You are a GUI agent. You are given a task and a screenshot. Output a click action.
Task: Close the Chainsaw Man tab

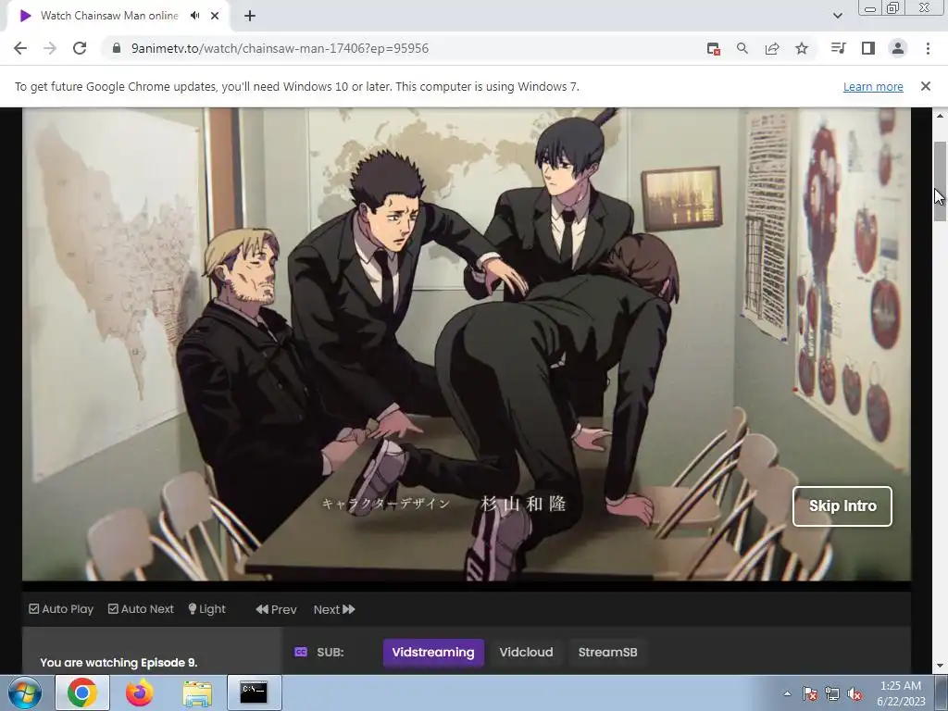click(x=215, y=16)
